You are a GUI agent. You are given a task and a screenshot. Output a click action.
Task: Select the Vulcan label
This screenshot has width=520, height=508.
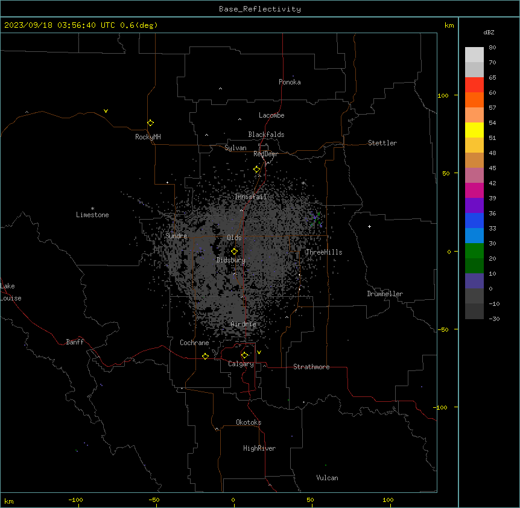coord(328,478)
